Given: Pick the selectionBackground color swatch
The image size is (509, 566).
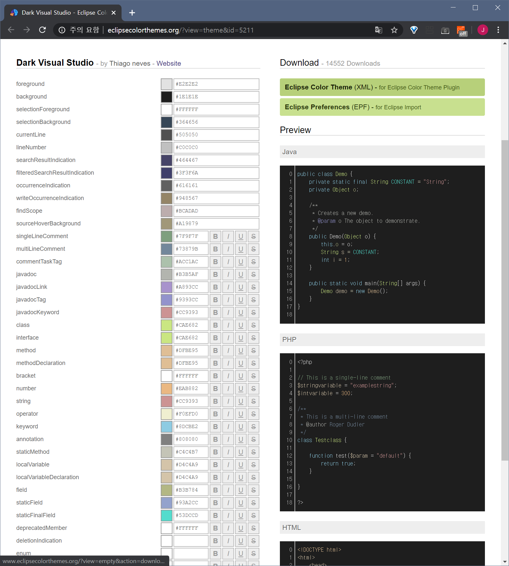Looking at the screenshot, I should pyautogui.click(x=167, y=122).
